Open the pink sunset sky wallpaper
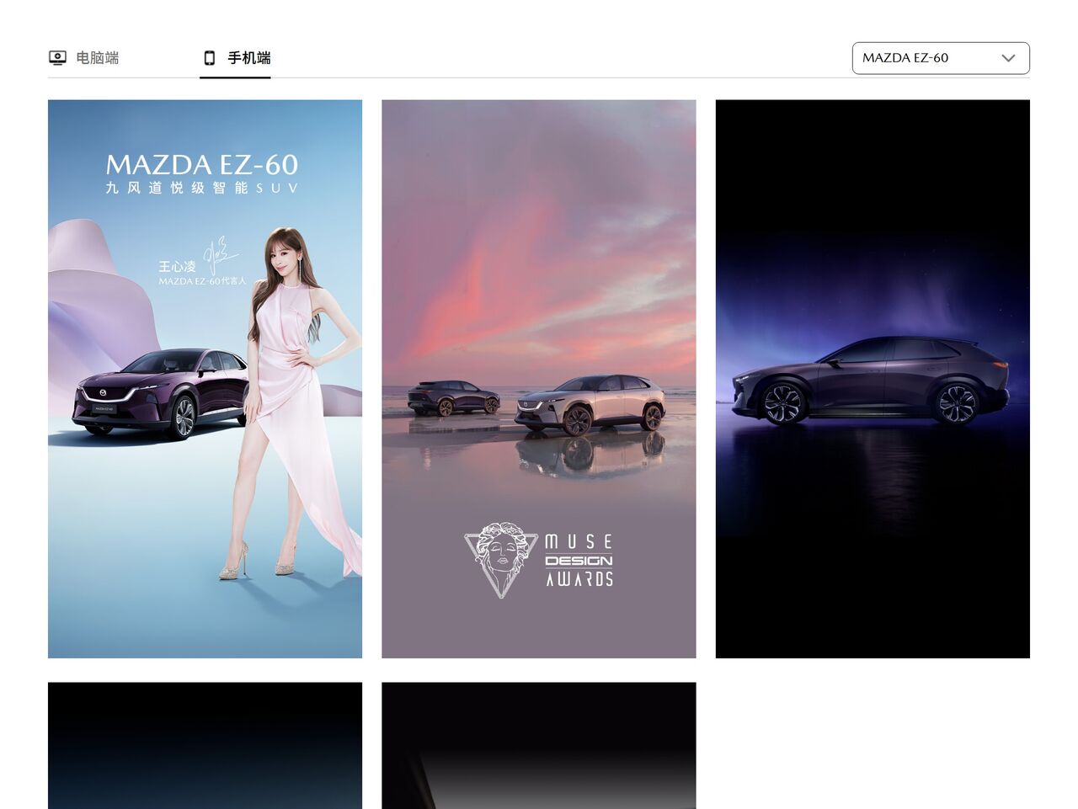The height and width of the screenshot is (809, 1078). coord(538,253)
